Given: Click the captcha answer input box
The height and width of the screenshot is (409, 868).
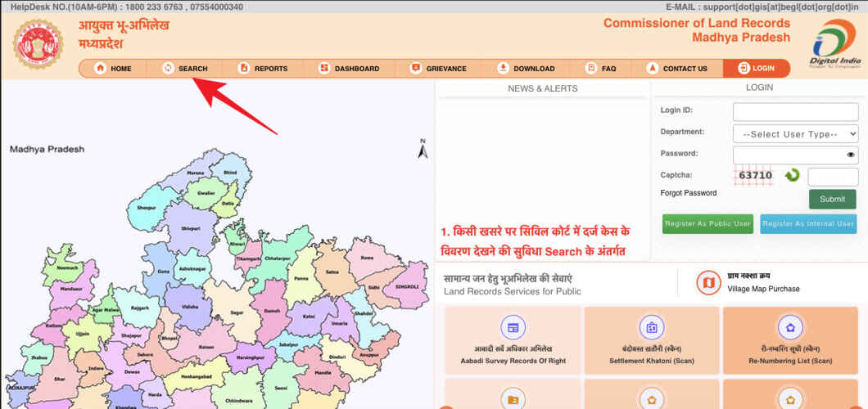Looking at the screenshot, I should point(833,177).
